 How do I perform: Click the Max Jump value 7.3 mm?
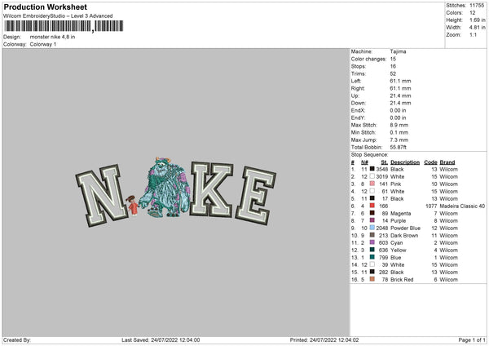[399, 140]
